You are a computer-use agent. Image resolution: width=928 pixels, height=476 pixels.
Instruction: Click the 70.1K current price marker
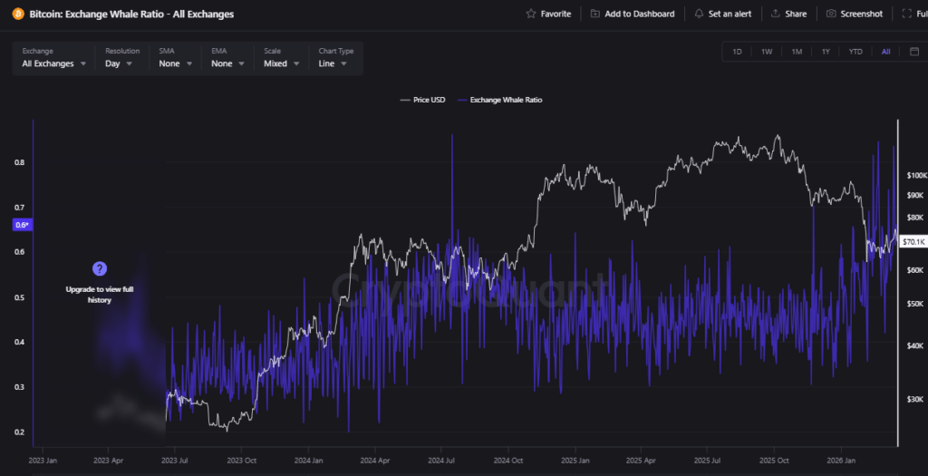(913, 242)
